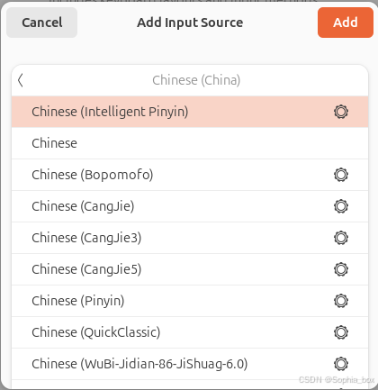Click the gear icon beside Chinese (Pinyin)
The image size is (378, 390).
341,301
